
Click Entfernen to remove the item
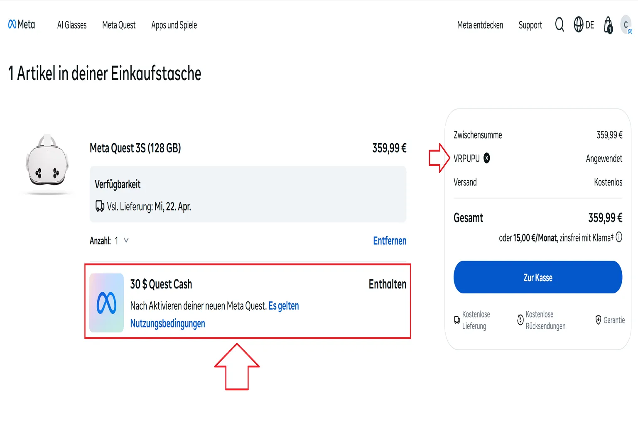tap(390, 241)
